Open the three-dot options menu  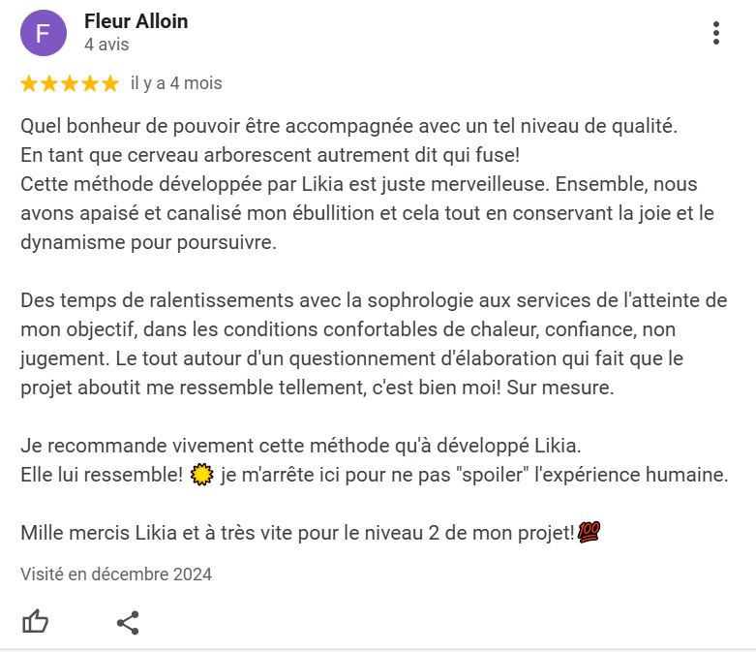(x=716, y=33)
